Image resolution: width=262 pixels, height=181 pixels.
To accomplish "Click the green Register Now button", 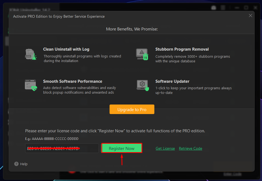I will pyautogui.click(x=122, y=148).
